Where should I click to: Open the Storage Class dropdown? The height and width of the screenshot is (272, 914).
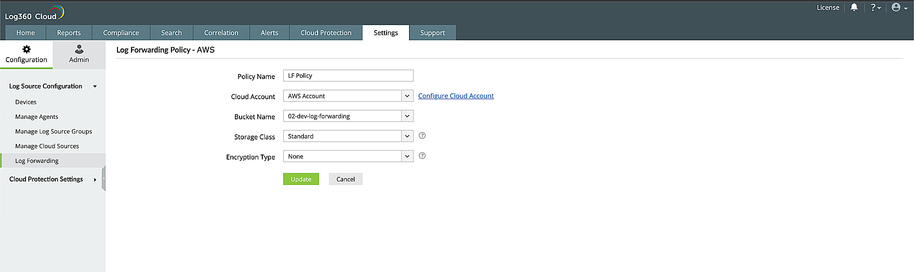click(407, 136)
